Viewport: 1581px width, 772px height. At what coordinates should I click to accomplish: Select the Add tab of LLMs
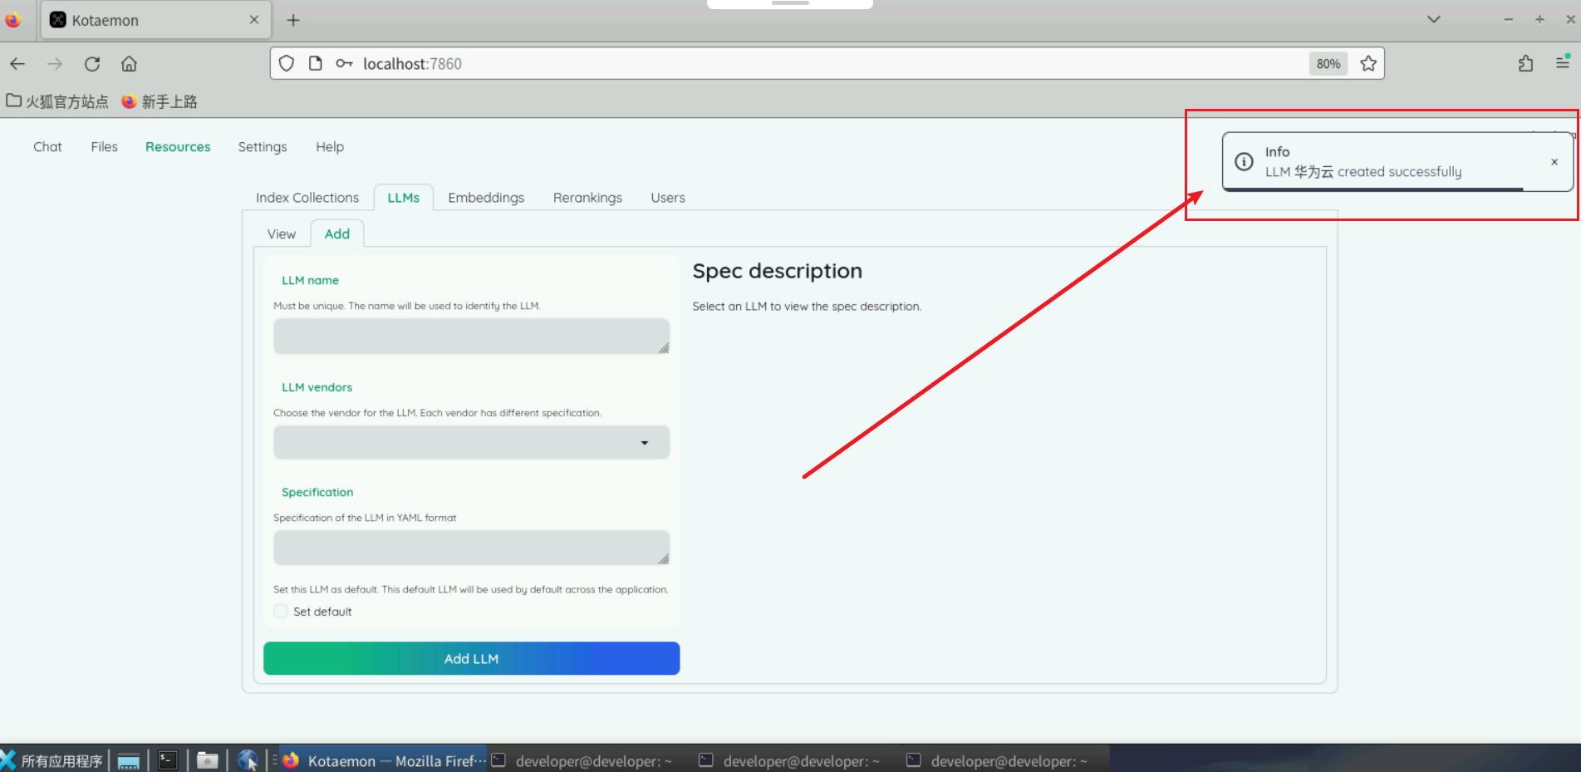tap(337, 234)
